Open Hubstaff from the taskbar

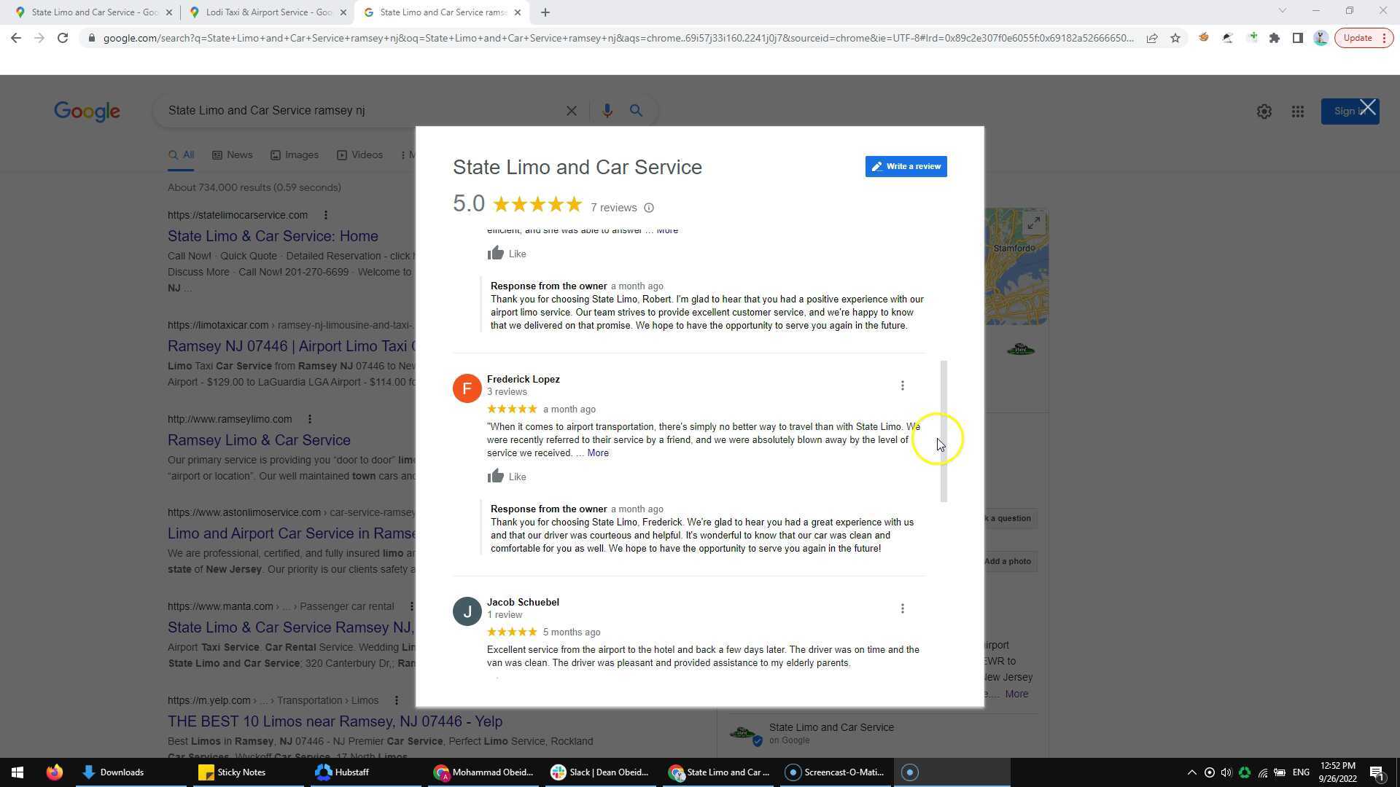343,772
